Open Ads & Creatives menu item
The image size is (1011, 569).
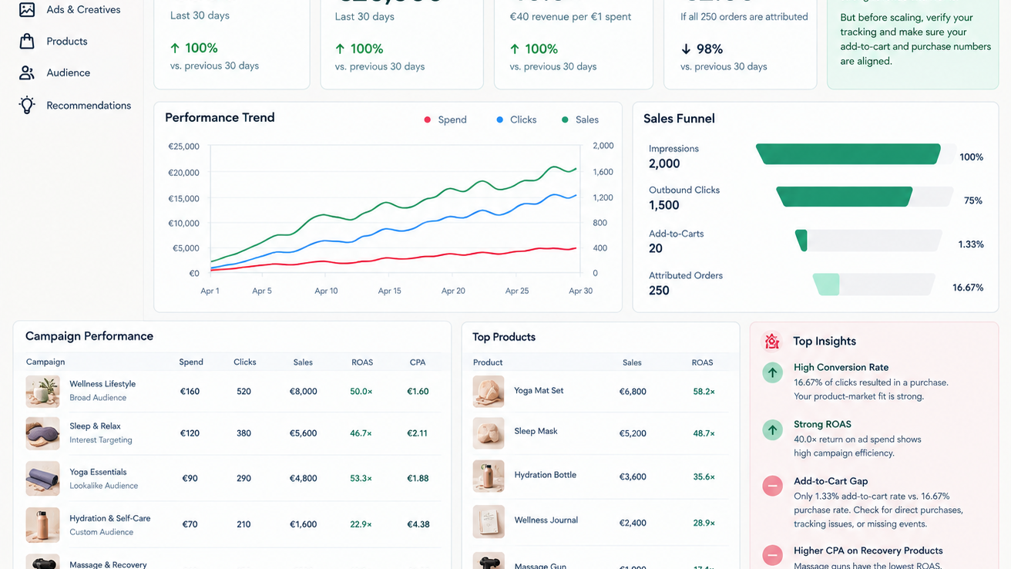[x=83, y=9]
